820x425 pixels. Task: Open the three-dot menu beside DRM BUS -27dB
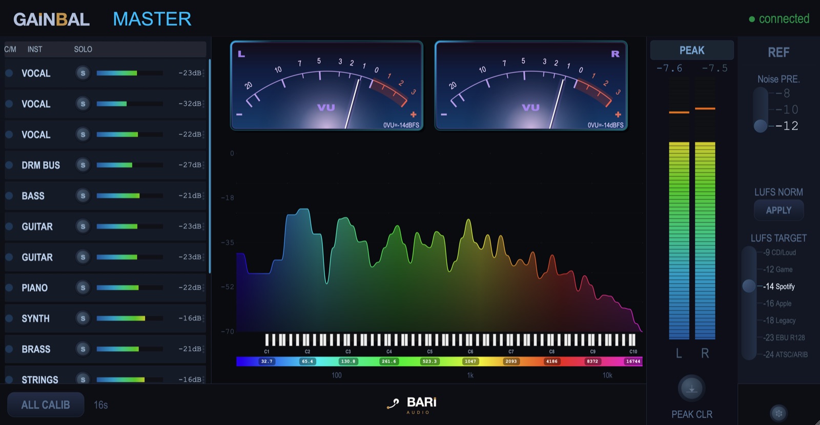(203, 165)
